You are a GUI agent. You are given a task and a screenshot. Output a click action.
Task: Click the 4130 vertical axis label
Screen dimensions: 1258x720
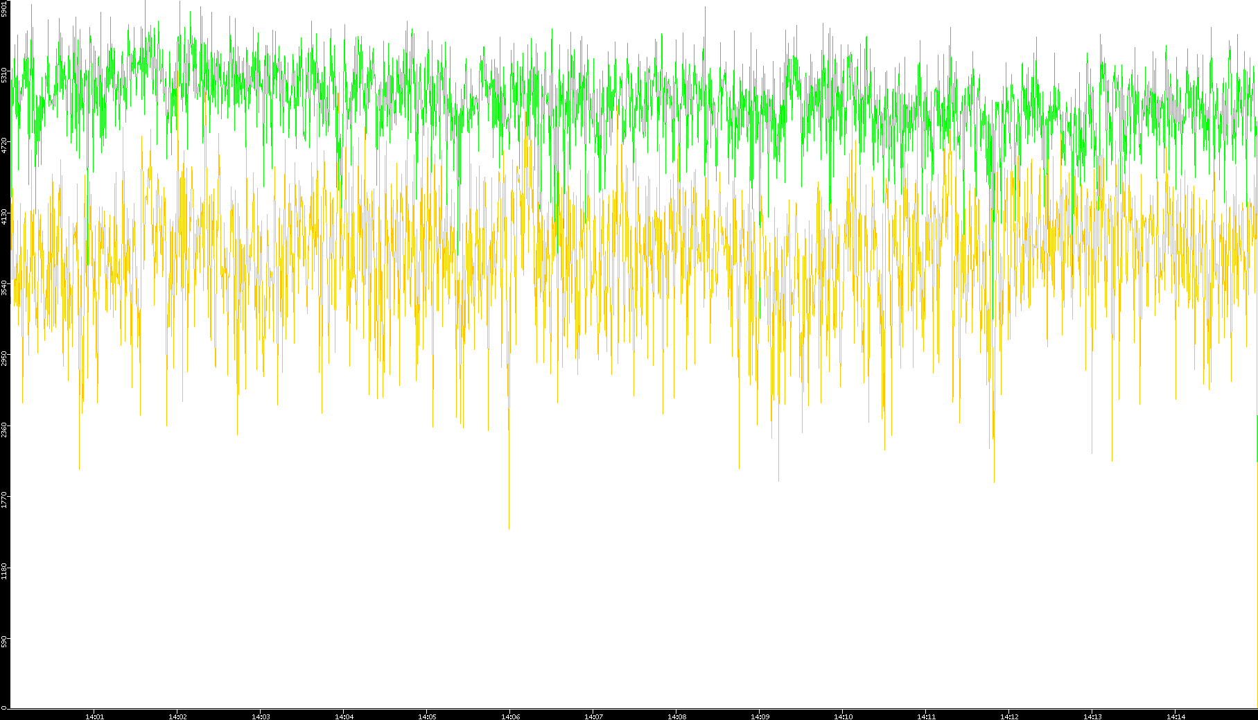pyautogui.click(x=4, y=216)
